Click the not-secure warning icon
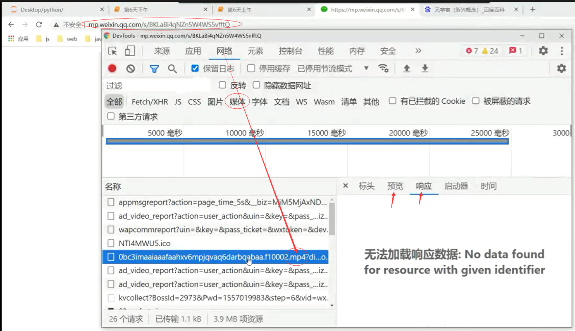The image size is (575, 331). point(56,25)
